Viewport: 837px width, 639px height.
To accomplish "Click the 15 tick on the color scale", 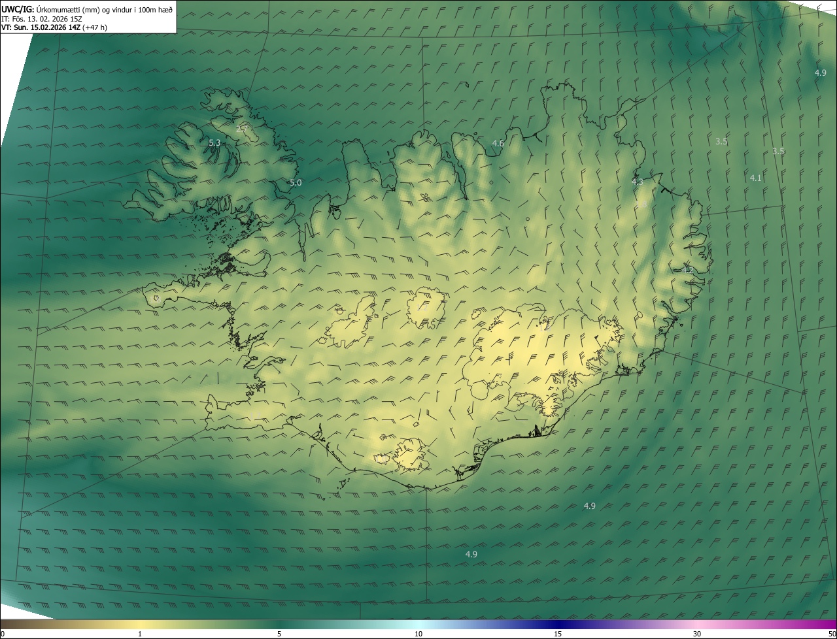I will [558, 634].
